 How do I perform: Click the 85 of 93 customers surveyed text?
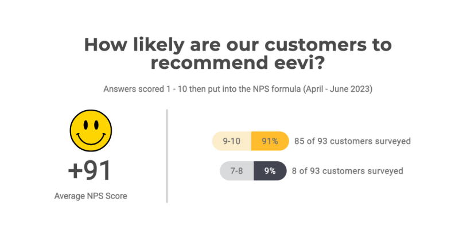352,141
